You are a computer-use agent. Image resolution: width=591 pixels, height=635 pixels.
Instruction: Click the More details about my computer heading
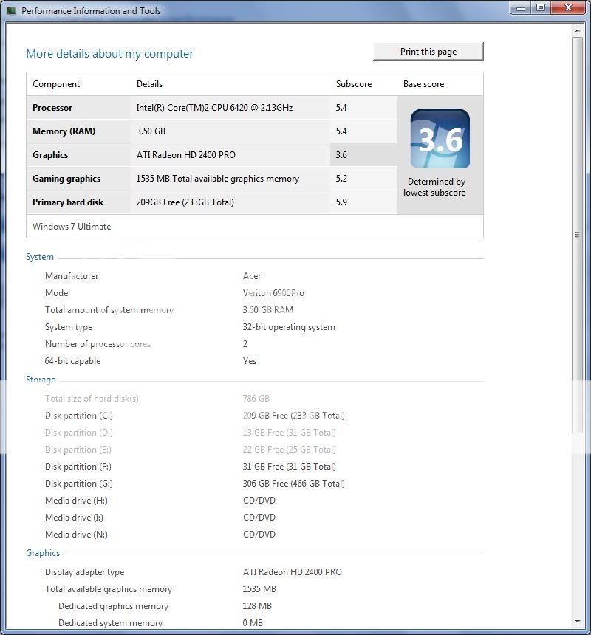tap(109, 54)
